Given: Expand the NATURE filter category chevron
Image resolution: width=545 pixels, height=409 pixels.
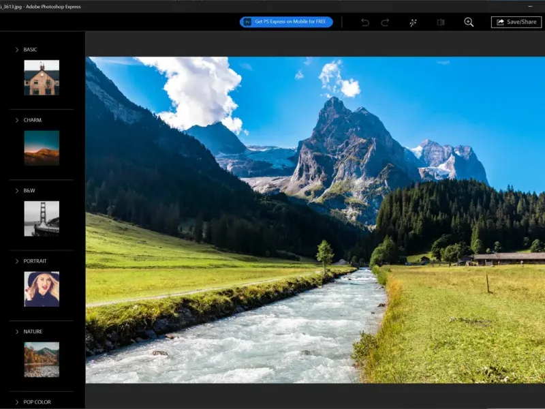Looking at the screenshot, I should click(x=16, y=331).
